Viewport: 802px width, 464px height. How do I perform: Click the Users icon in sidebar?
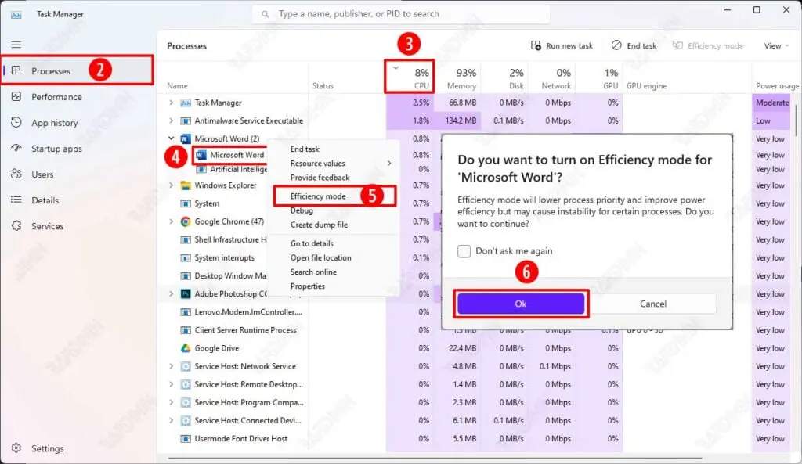(16, 174)
